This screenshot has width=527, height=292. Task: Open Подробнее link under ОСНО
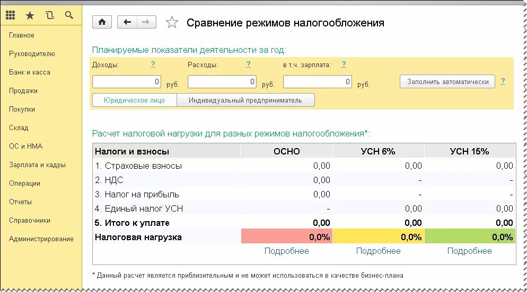287,251
